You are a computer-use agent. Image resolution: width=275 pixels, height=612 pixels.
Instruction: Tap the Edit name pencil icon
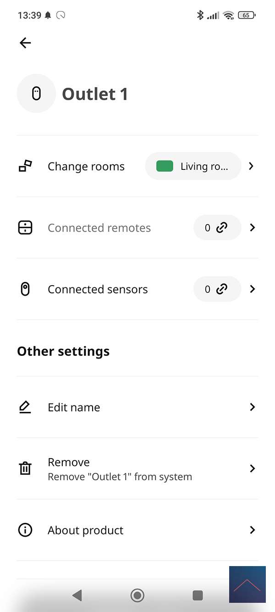pos(25,407)
